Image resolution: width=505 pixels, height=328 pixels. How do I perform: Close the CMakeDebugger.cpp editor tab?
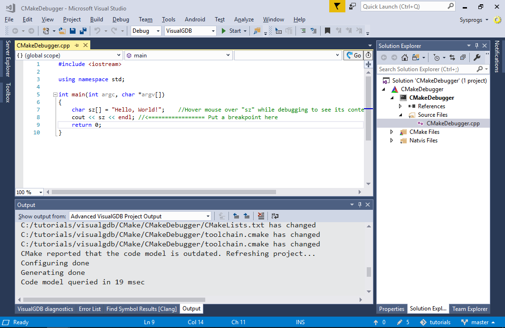[86, 46]
